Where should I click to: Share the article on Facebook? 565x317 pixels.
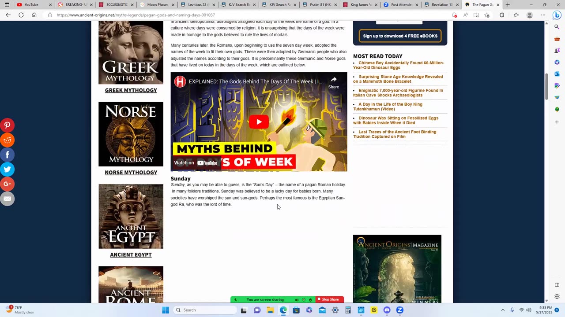click(8, 155)
